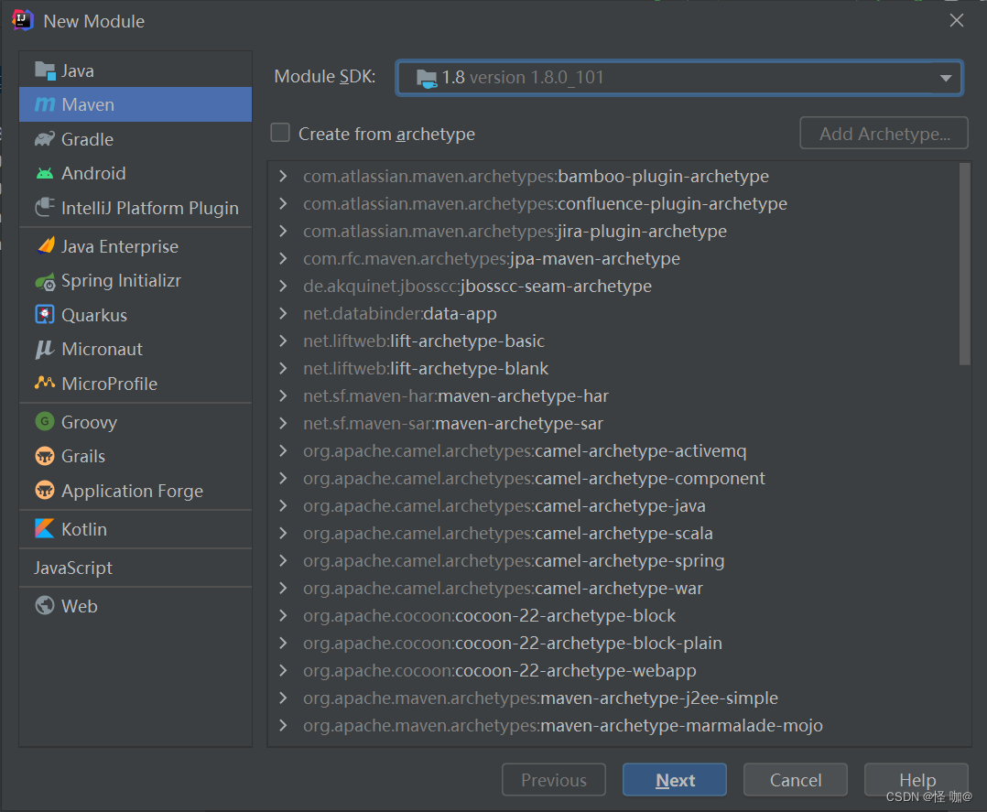Expand the camel-archetype-component node
Image resolution: width=987 pixels, height=812 pixels.
(x=283, y=479)
